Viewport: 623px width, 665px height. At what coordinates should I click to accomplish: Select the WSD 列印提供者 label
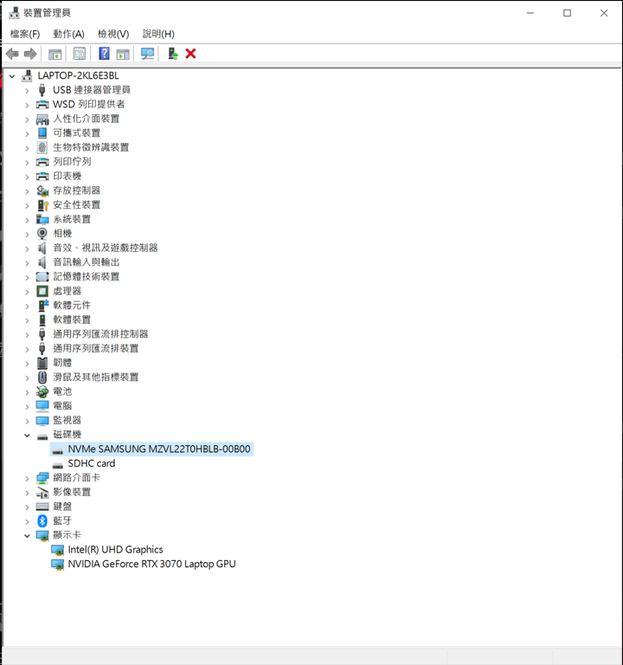pos(89,104)
